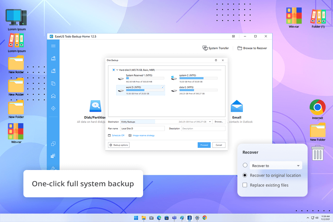Launch the Internet Chrome desktop shortcut
The image size is (333, 222).
click(317, 109)
